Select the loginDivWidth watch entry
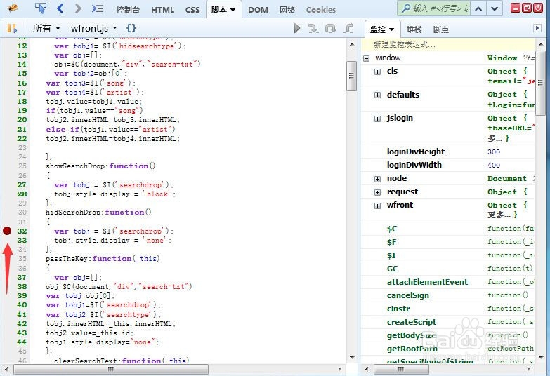The width and height of the screenshot is (550, 376). (x=414, y=165)
